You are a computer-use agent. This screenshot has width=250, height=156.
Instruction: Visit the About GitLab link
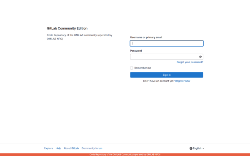tap(71, 148)
